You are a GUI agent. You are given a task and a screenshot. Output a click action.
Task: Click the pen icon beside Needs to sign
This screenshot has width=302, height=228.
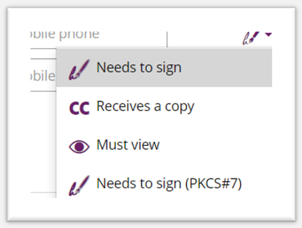tap(79, 70)
